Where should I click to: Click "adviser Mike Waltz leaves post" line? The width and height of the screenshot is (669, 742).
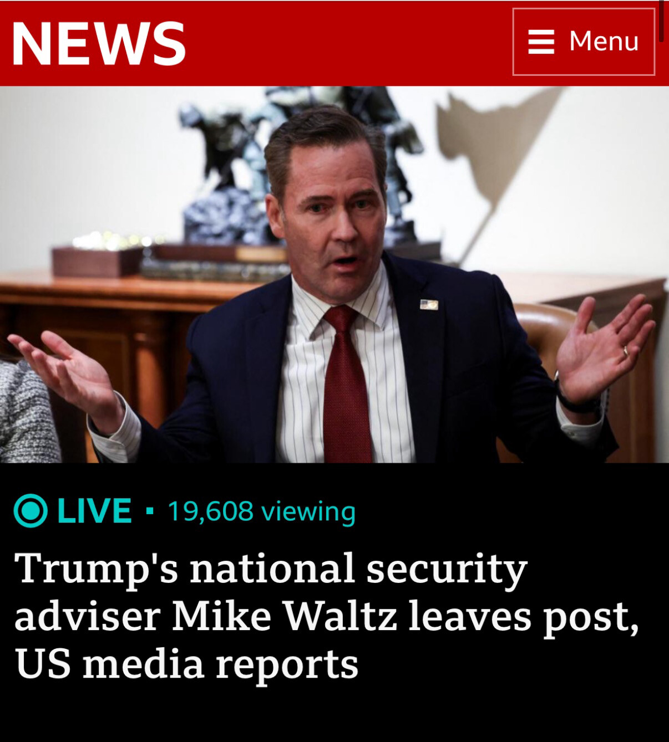click(327, 616)
